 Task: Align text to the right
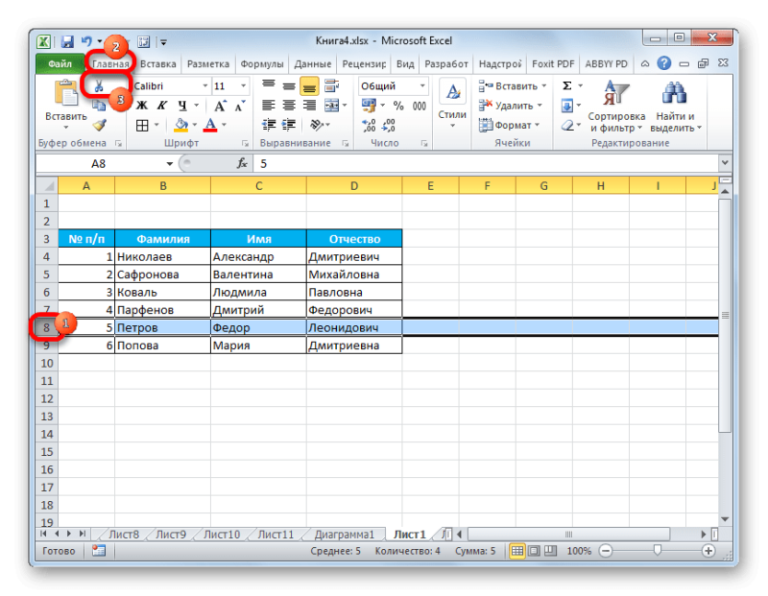(x=309, y=105)
